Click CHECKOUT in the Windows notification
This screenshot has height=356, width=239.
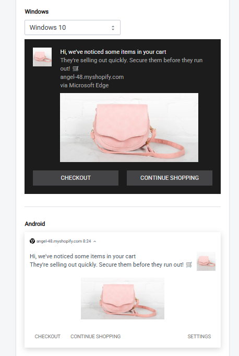[x=76, y=178]
